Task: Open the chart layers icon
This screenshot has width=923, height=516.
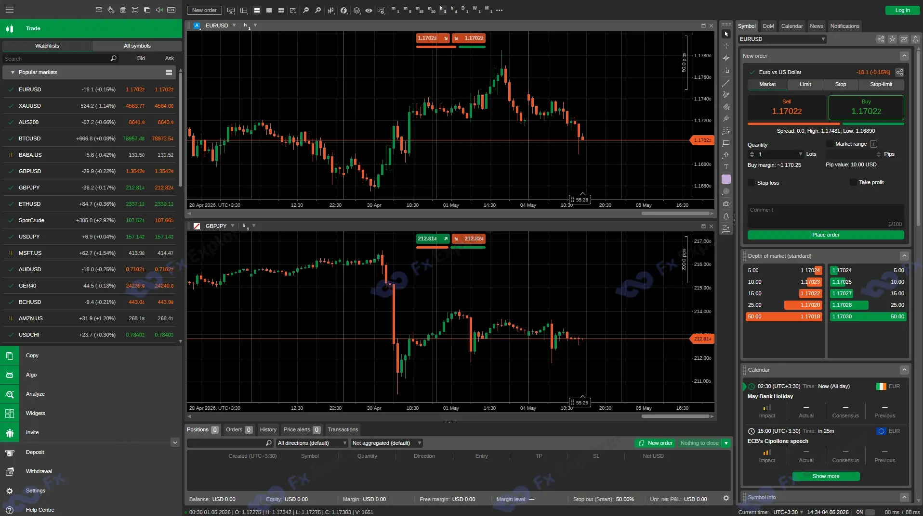Action: coord(357,10)
